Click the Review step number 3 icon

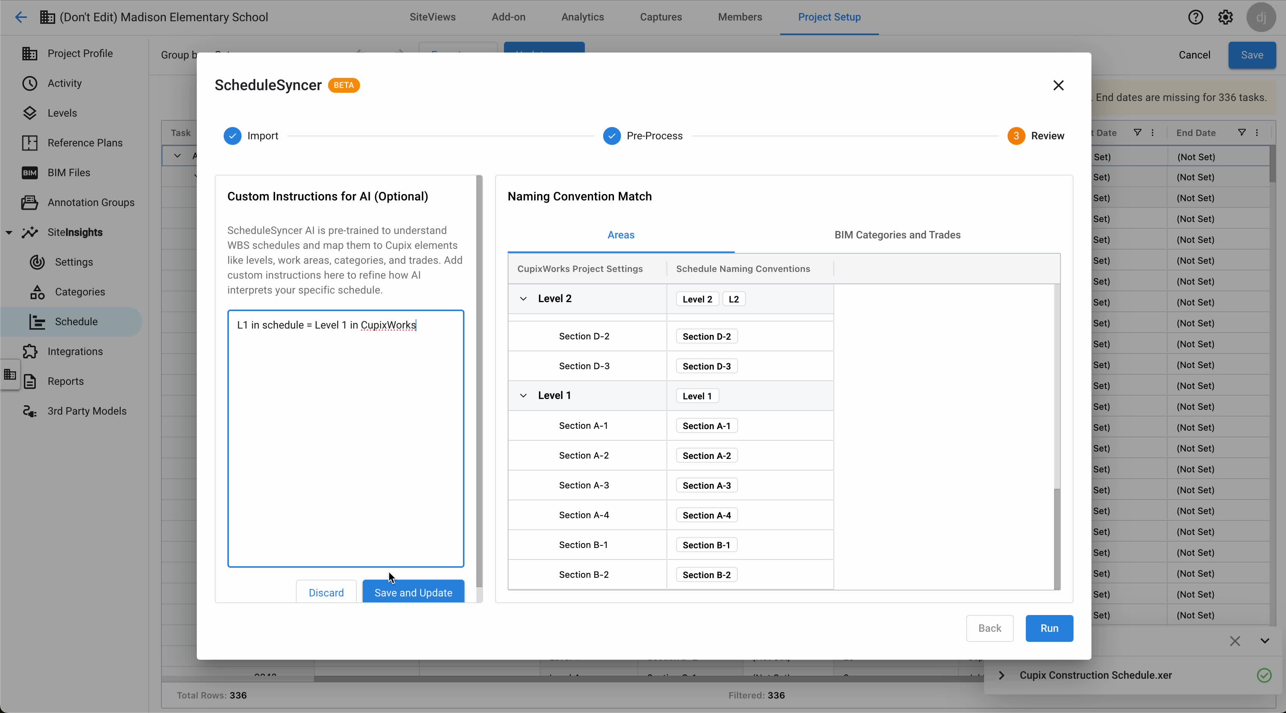point(1016,136)
